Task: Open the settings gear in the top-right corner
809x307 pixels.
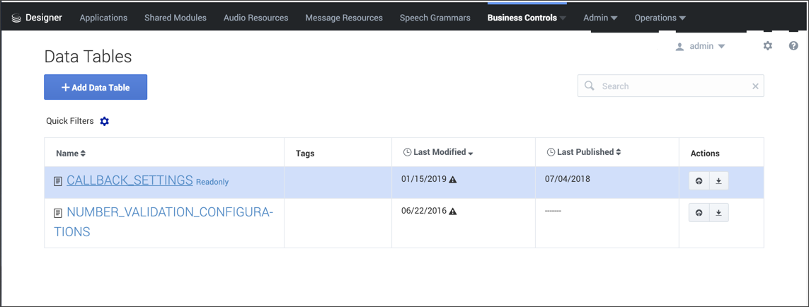Action: tap(768, 46)
